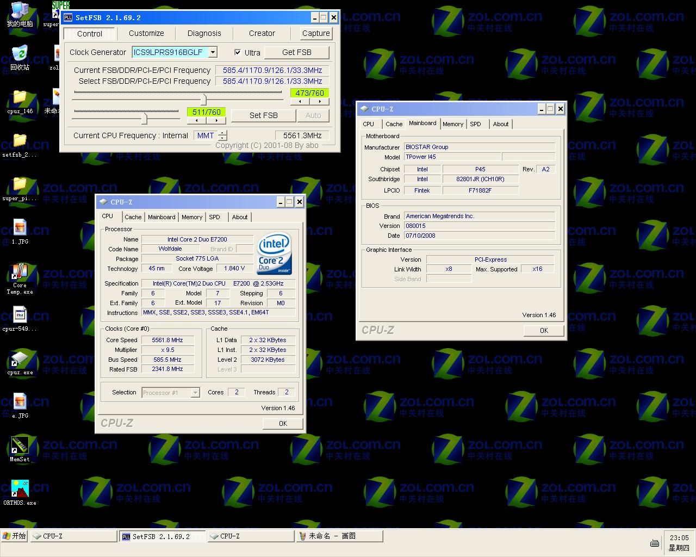696x557 pixels.
Task: Click the Bus Speed value 585.5 MHz
Action: click(x=167, y=360)
